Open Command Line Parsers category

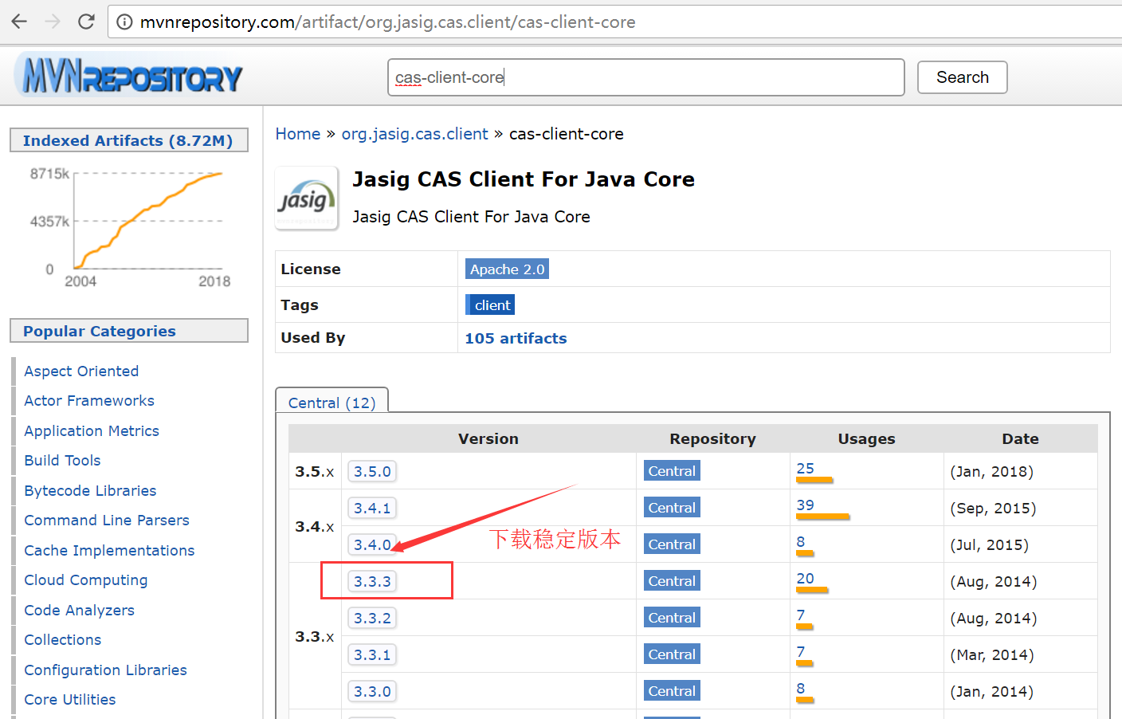[107, 520]
